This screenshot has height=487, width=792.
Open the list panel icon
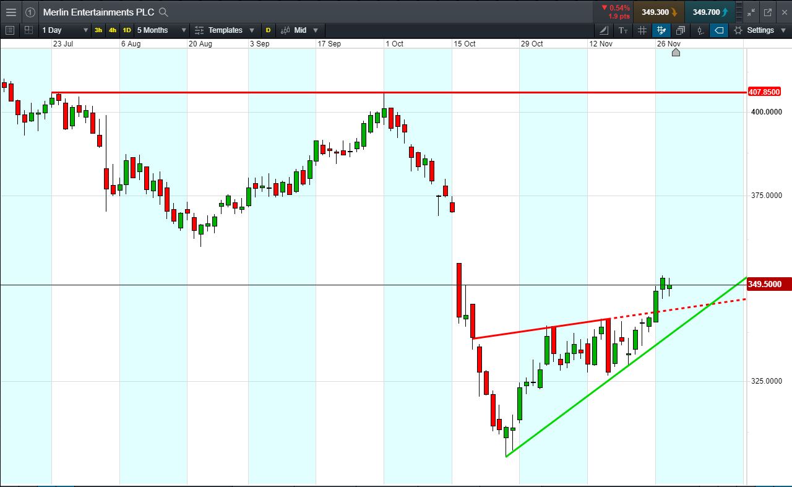coord(9,30)
